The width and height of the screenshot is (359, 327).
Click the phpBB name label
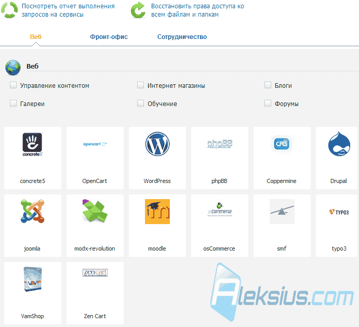[219, 181]
